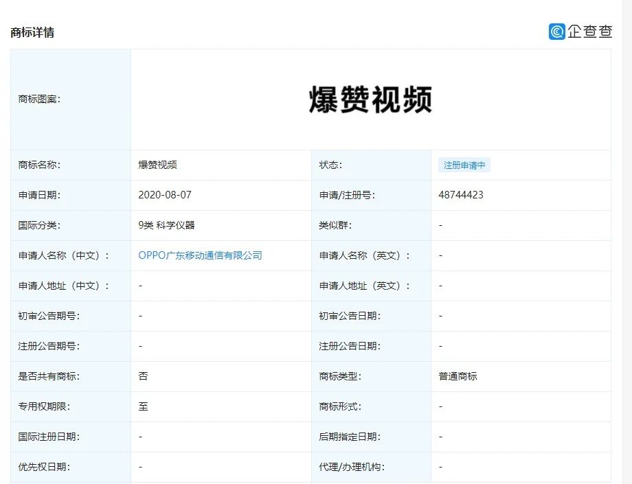632x484 pixels.
Task: Open the OPPO广东移动通信有限公司 applicant link
Action: point(200,255)
